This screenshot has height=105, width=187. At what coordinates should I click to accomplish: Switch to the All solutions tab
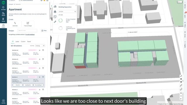[x=13, y=41]
